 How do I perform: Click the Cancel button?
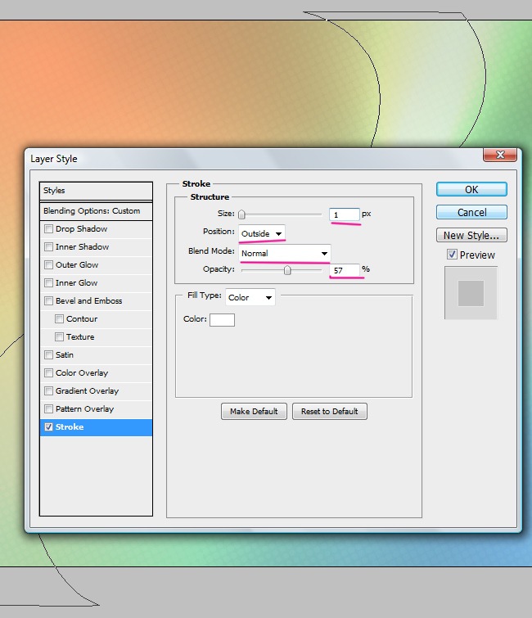(471, 212)
